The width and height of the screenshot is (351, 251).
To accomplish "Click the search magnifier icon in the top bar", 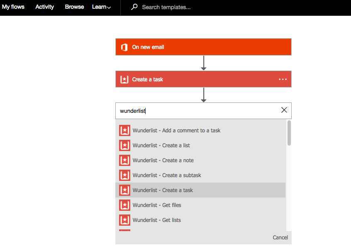I will (x=134, y=7).
